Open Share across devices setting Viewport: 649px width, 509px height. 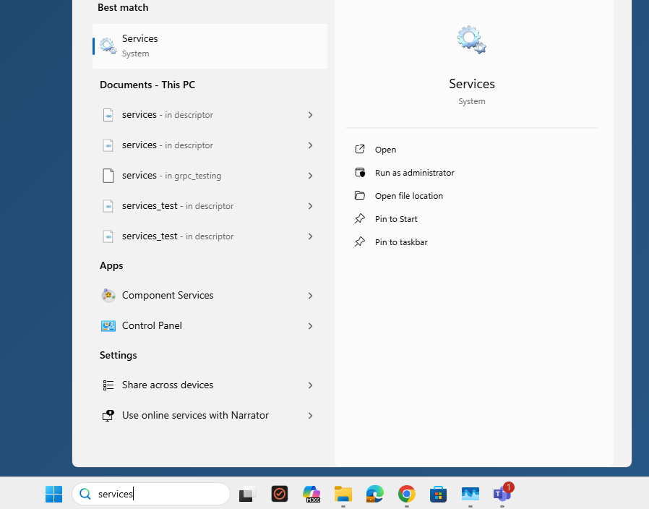210,385
